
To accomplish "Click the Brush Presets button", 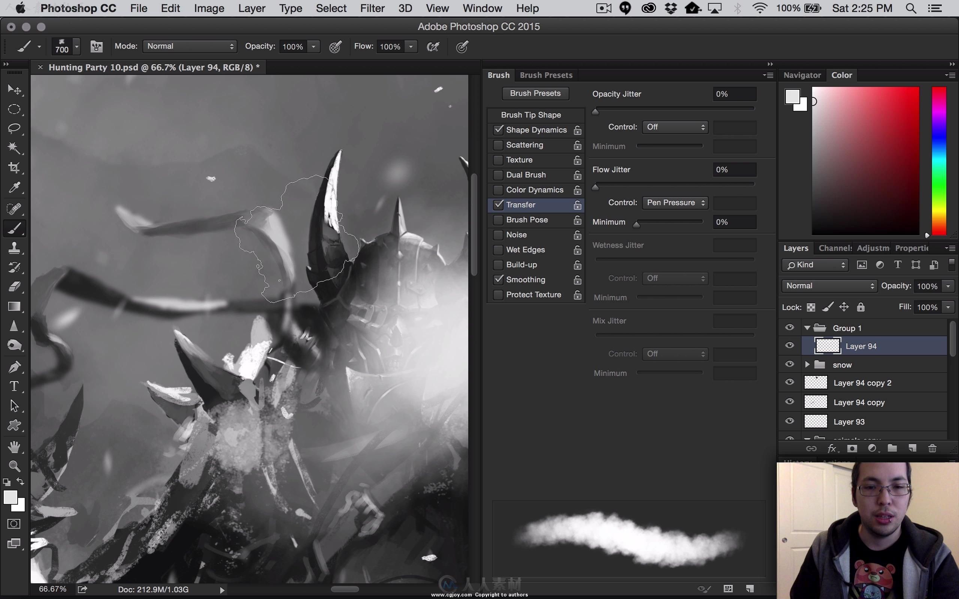I will coord(535,94).
